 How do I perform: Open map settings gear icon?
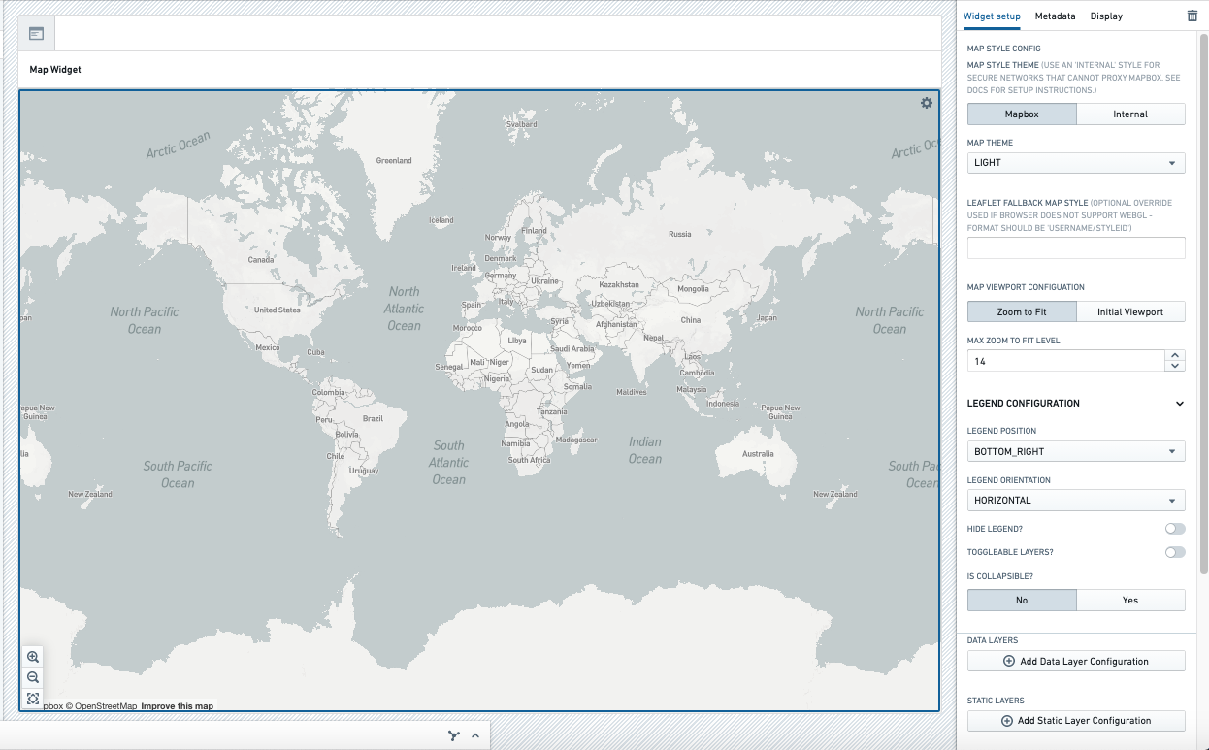pyautogui.click(x=927, y=103)
